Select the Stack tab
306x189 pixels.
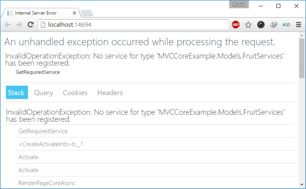coord(16,93)
